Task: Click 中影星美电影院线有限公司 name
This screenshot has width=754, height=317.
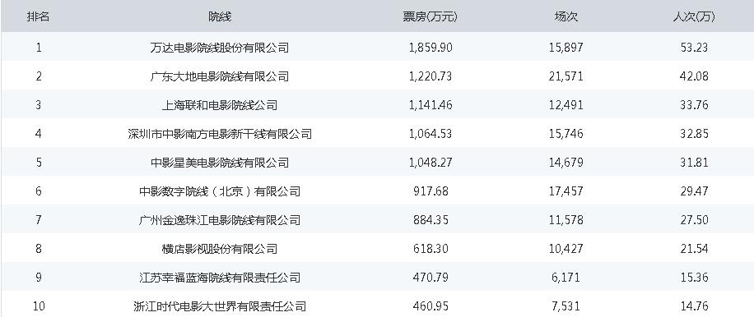Action: tap(220, 163)
